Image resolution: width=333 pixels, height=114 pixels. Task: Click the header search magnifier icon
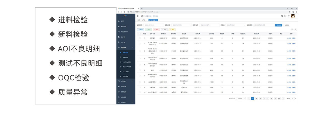(x=282, y=16)
